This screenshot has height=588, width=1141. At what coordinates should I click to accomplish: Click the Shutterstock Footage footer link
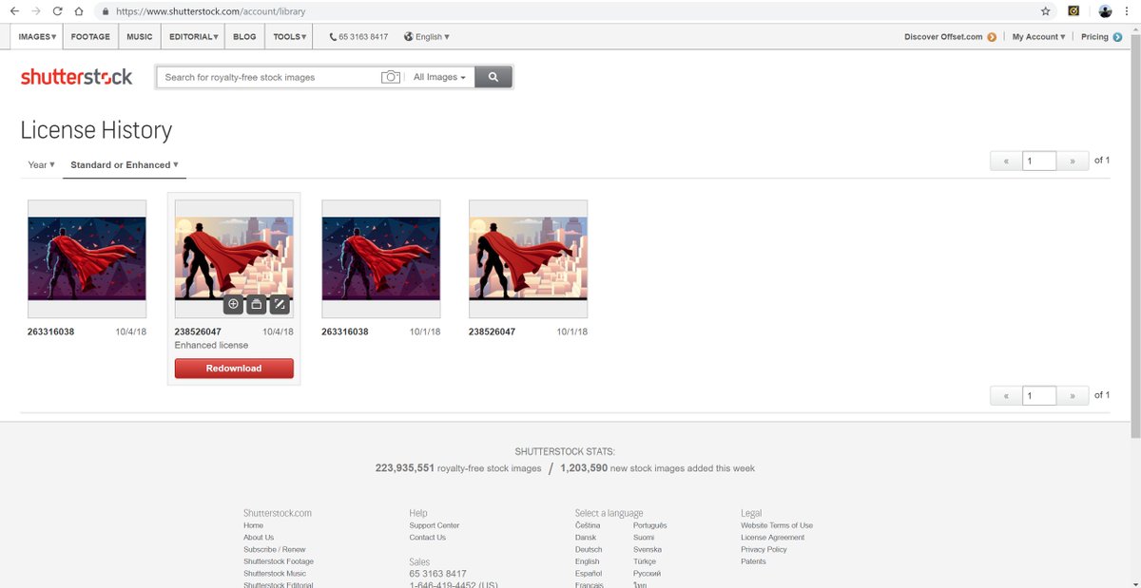(x=279, y=561)
